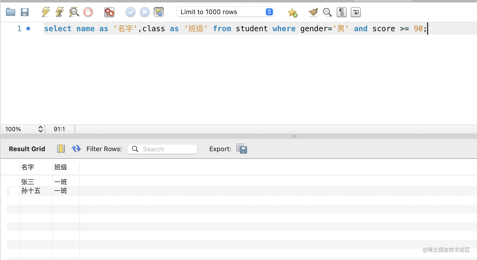Open the Limit to 1000 rows dropdown

[x=226, y=12]
